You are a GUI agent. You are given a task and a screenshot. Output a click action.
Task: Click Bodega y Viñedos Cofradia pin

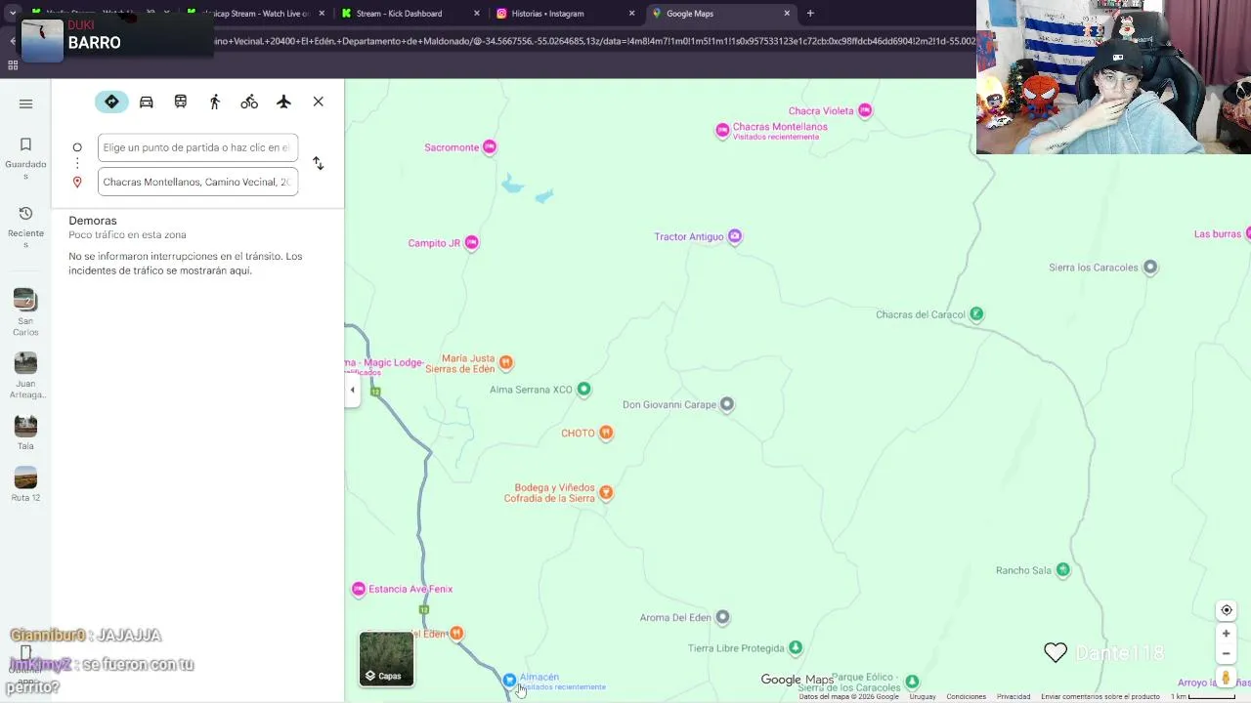pyautogui.click(x=606, y=493)
